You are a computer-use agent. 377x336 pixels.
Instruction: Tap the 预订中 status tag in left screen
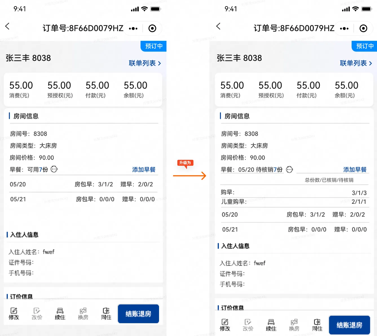click(x=154, y=46)
